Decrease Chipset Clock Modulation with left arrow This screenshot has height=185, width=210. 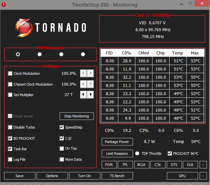pyautogui.click(x=83, y=84)
